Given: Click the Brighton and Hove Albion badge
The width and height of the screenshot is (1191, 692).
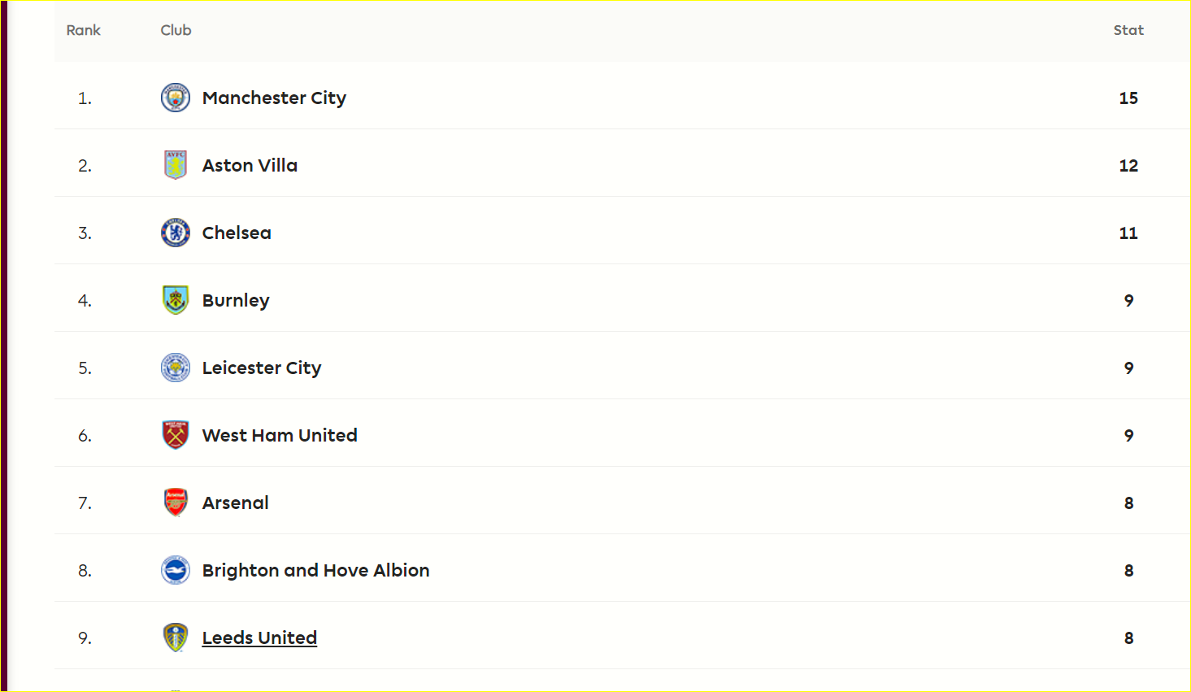Looking at the screenshot, I should [176, 570].
